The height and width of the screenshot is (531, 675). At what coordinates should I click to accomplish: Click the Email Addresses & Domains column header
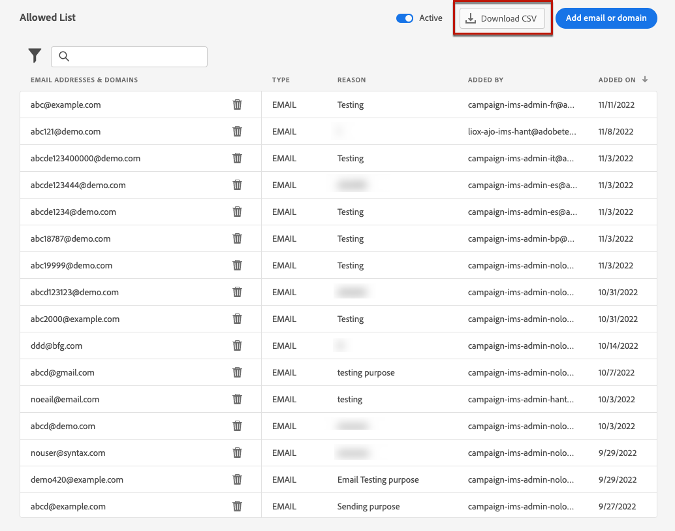click(84, 80)
